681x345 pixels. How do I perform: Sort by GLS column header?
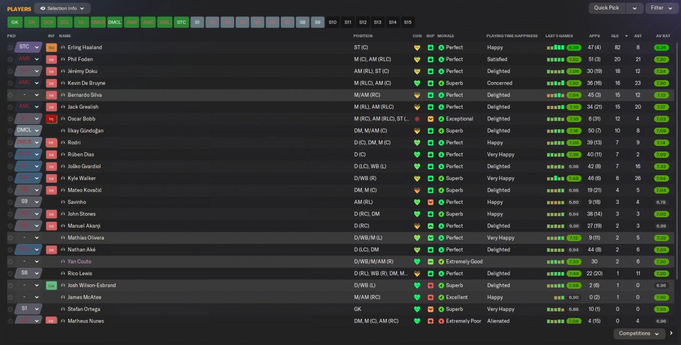614,36
